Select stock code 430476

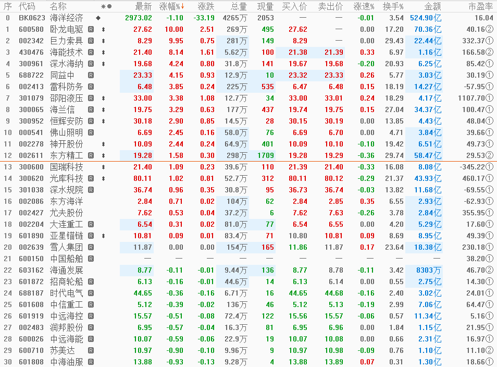(31, 52)
